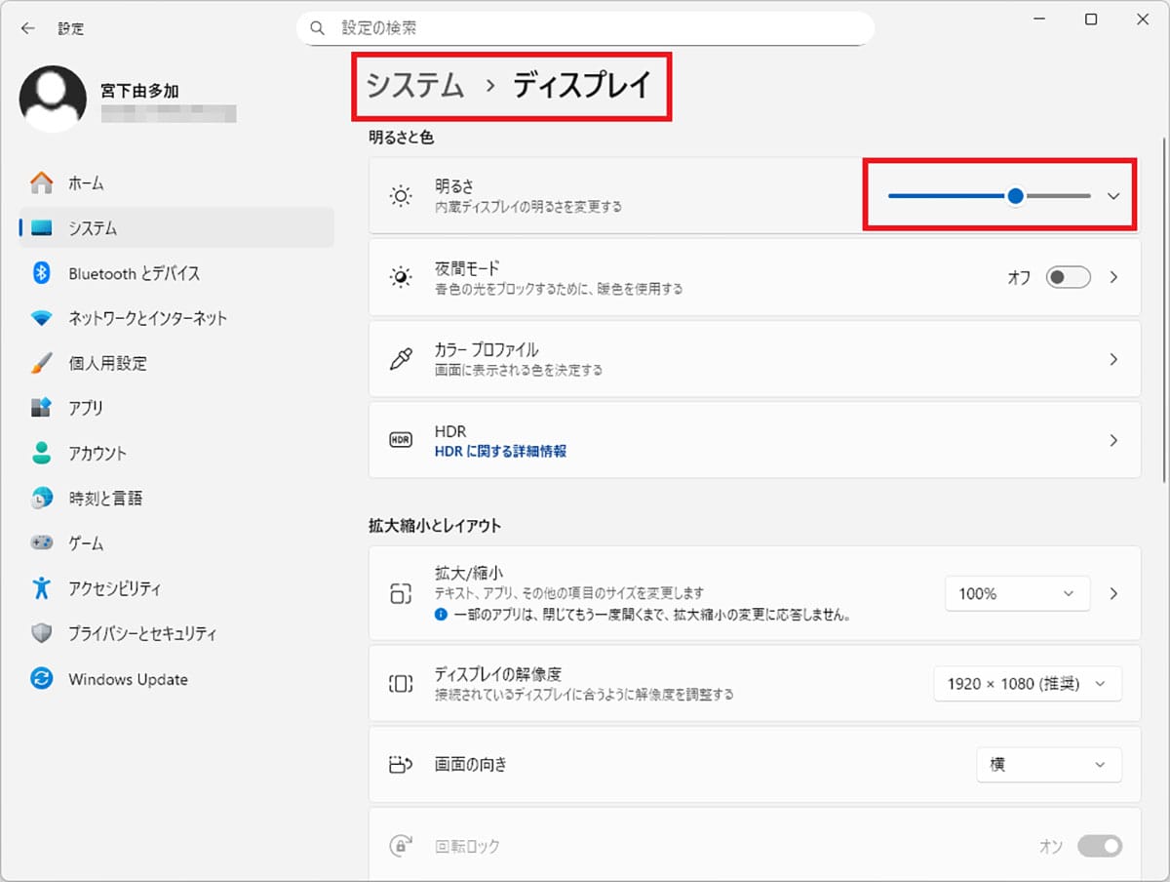Screen dimensions: 1170x882
Task: Select the color profile dropper icon
Action: point(399,359)
